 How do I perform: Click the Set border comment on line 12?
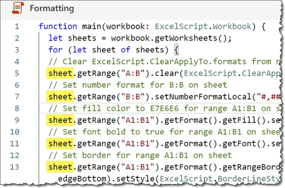pos(140,155)
